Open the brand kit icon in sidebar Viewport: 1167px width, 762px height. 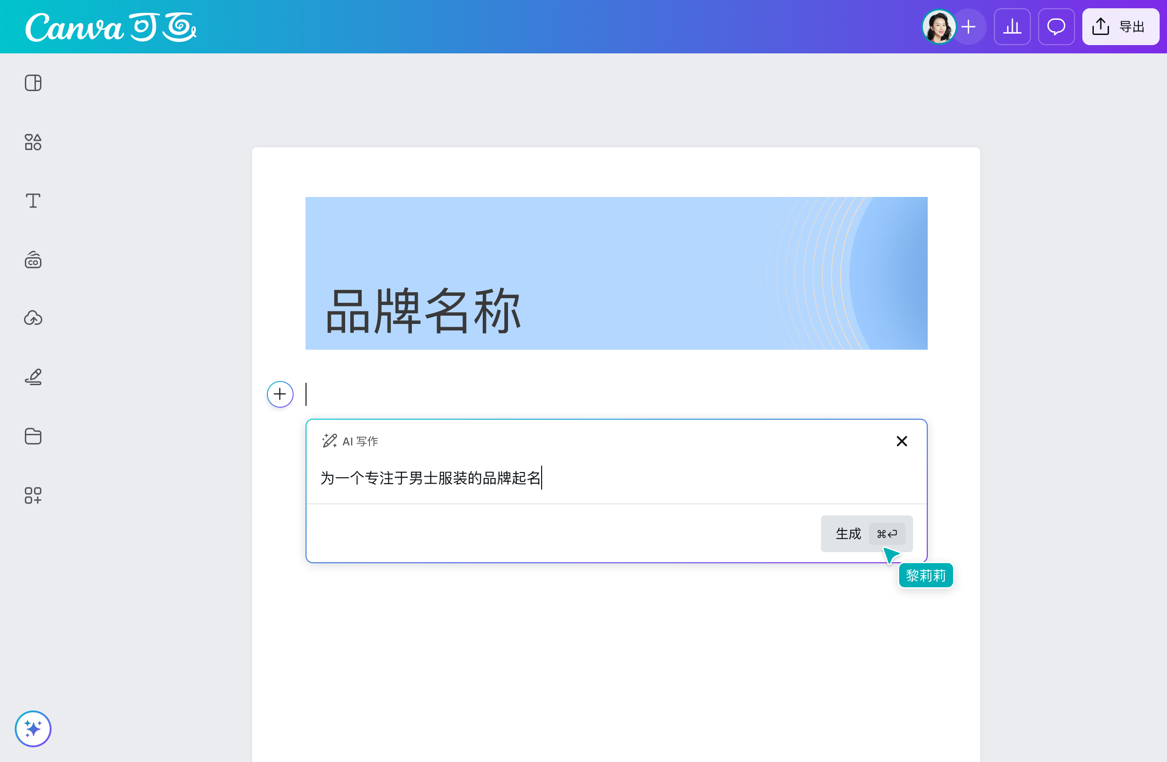[33, 260]
